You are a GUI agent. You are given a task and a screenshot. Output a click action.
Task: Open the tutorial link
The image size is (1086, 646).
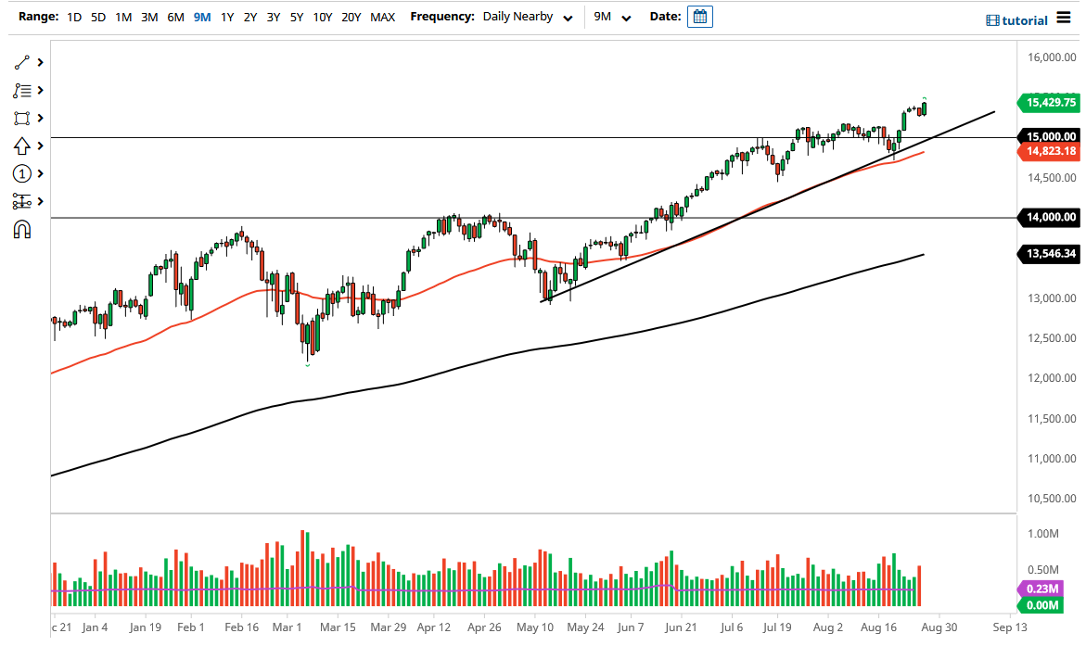click(1017, 20)
